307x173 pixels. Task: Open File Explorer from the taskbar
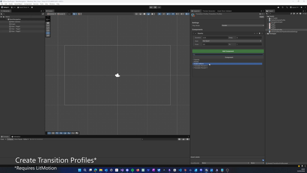coord(101,170)
